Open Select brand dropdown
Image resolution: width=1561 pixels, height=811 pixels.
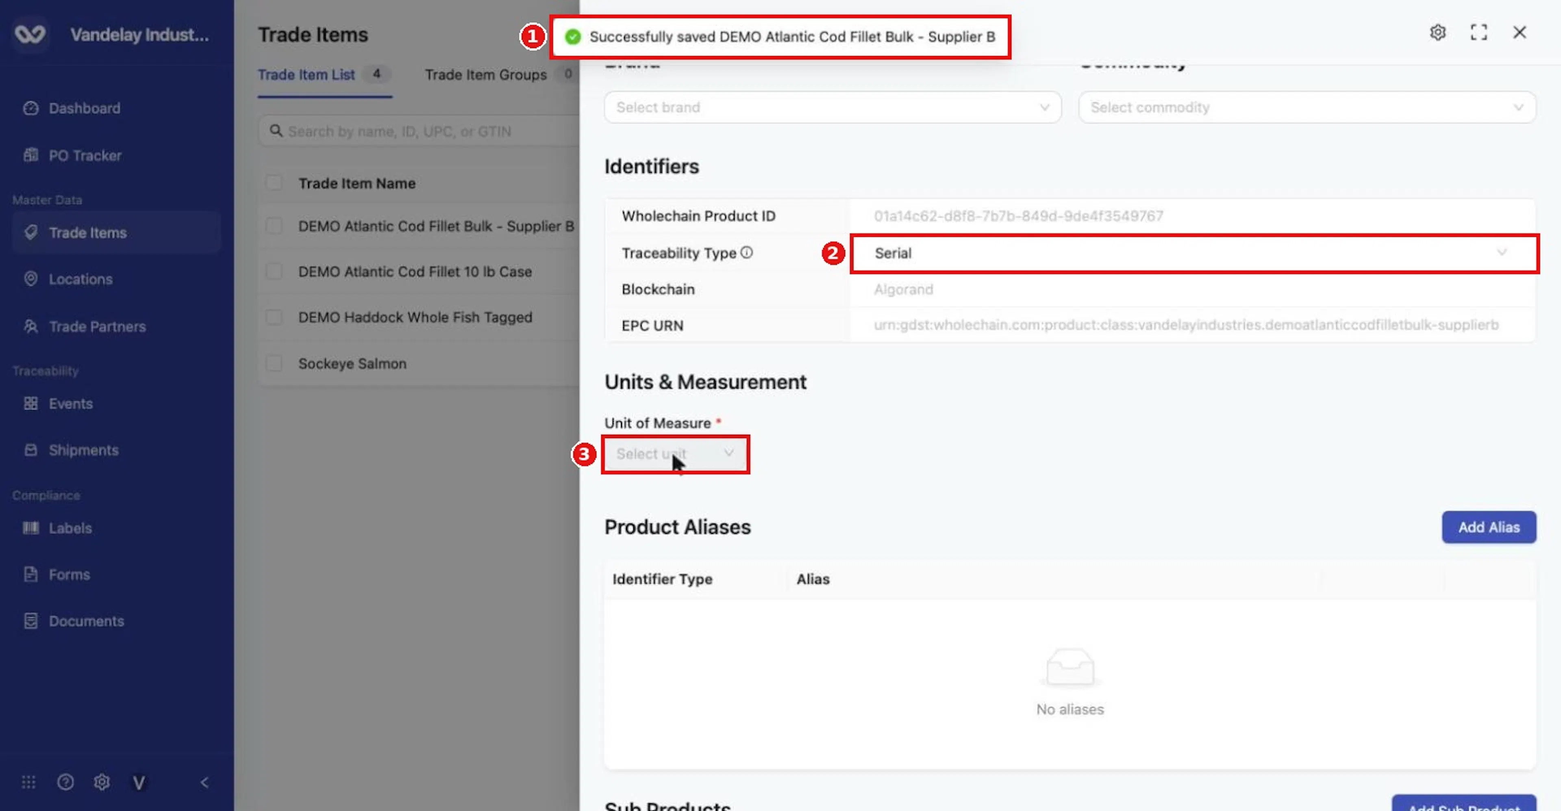click(833, 107)
